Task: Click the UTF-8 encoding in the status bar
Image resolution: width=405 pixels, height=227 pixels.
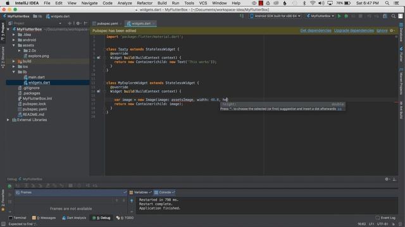Action: pos(382,224)
